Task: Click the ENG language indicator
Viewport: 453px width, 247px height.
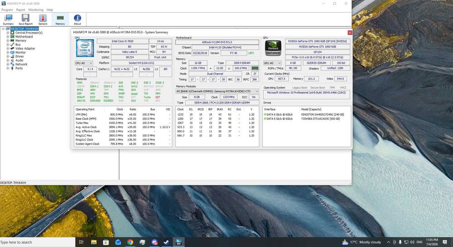Action: [419, 242]
